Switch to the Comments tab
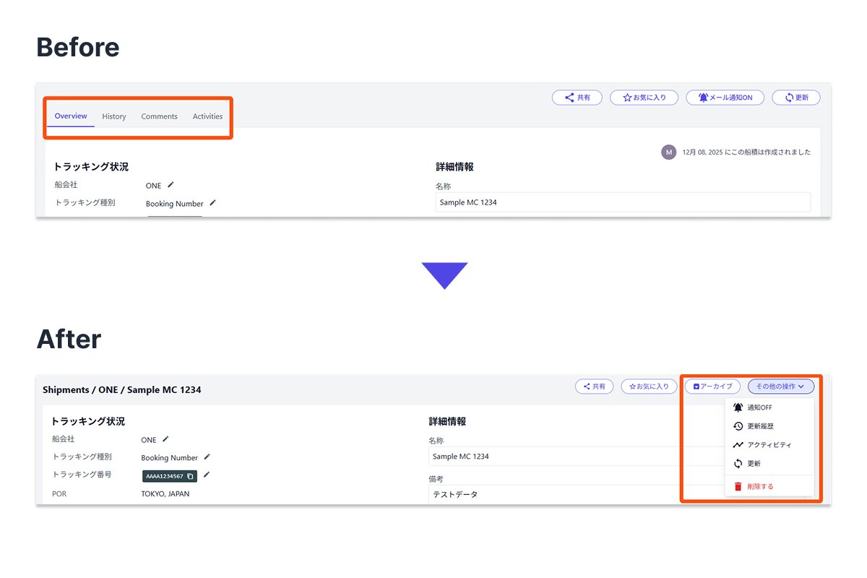This screenshot has width=867, height=578. click(x=159, y=116)
